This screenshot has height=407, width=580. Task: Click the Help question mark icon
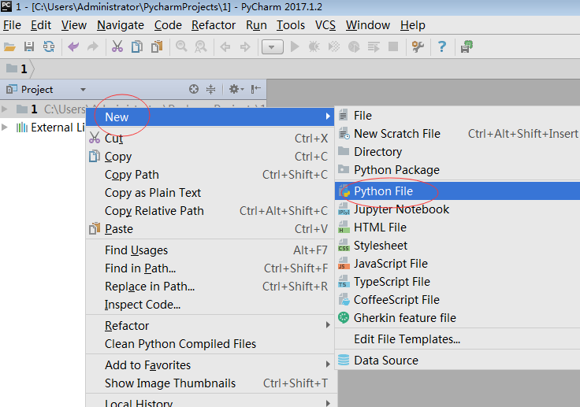tap(441, 47)
